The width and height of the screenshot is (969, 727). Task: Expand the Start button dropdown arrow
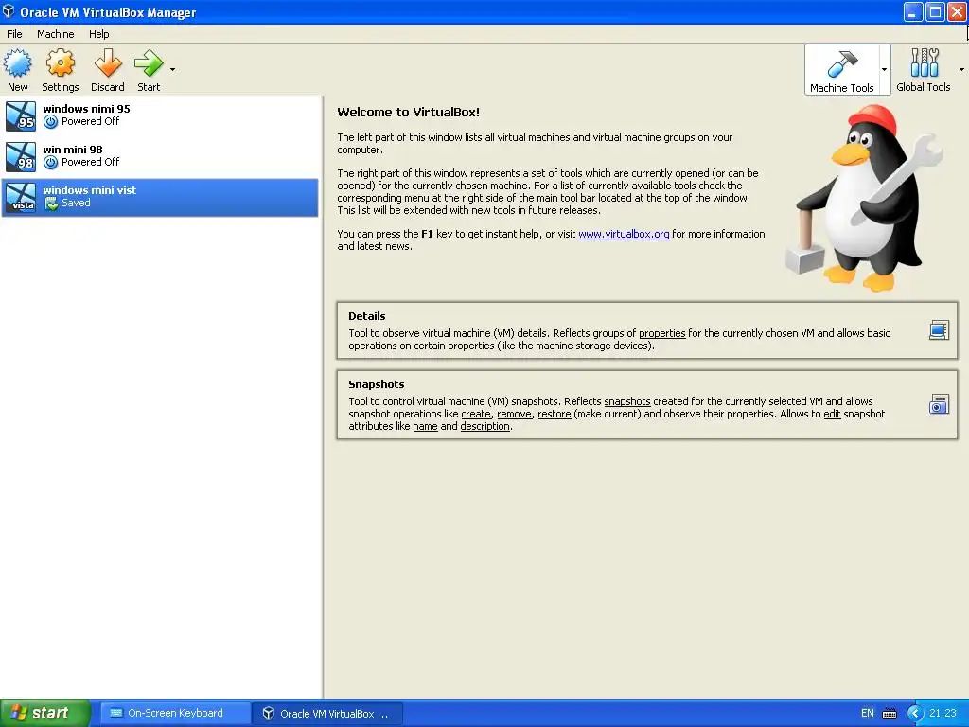click(172, 69)
